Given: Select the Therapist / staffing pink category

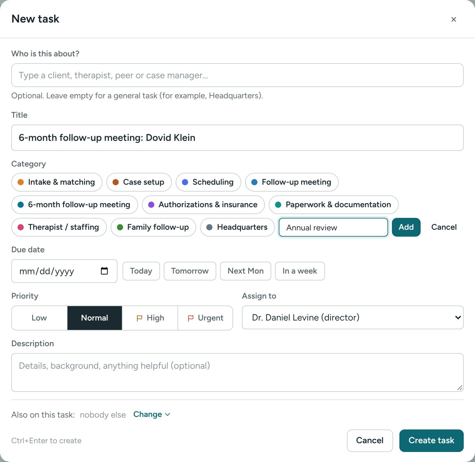Looking at the screenshot, I should (x=59, y=227).
